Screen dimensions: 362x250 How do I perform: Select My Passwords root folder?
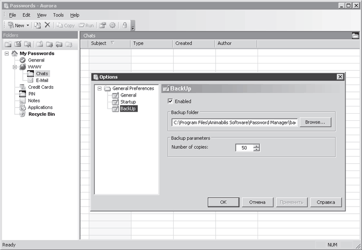coord(37,54)
